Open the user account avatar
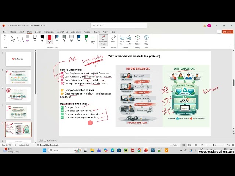 209,26
